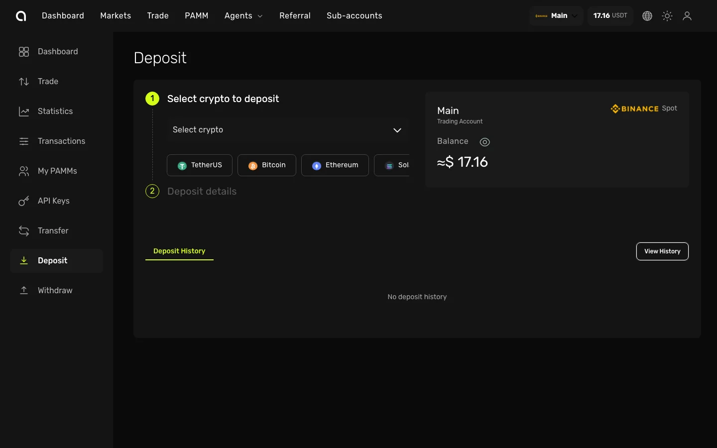717x448 pixels.
Task: Open My PAMMs in sidebar
Action: pos(57,171)
